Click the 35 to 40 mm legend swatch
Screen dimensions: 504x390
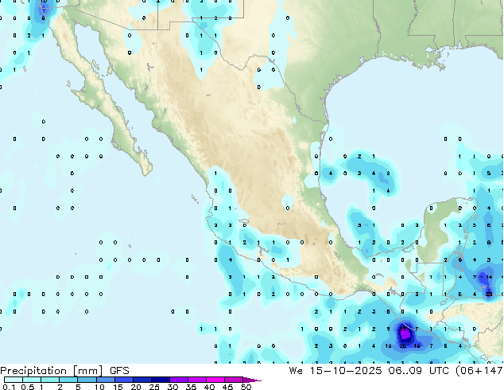(x=197, y=380)
